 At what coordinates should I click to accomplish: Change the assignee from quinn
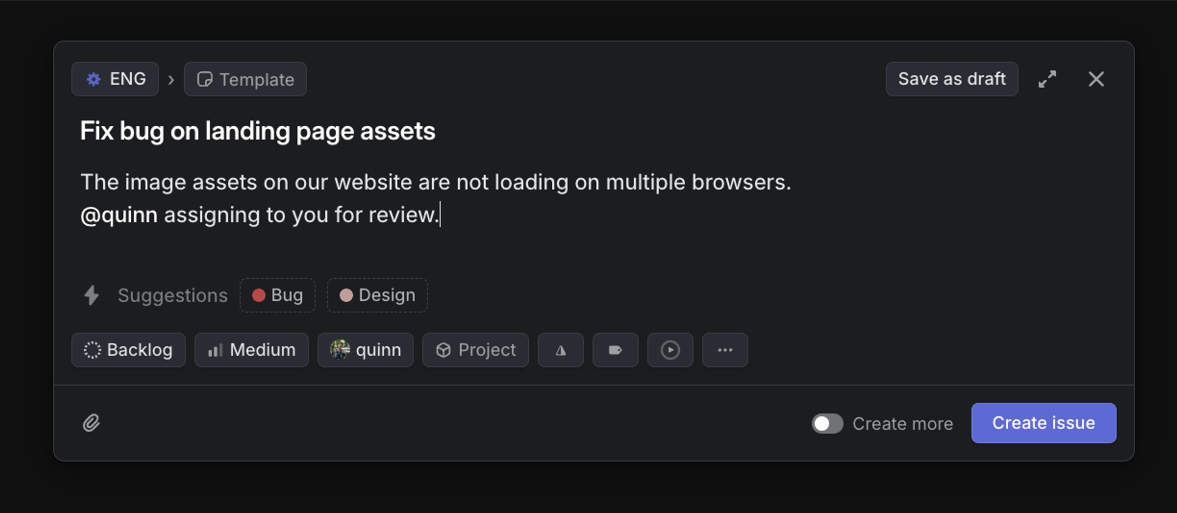click(365, 350)
